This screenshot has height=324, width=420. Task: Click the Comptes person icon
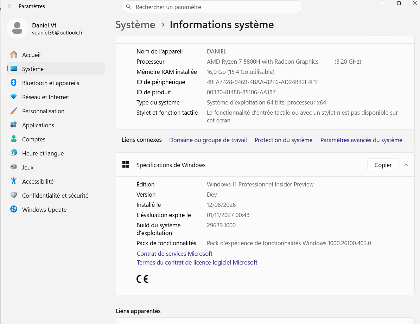coord(14,139)
